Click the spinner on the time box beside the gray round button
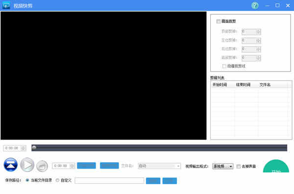 click(72, 166)
